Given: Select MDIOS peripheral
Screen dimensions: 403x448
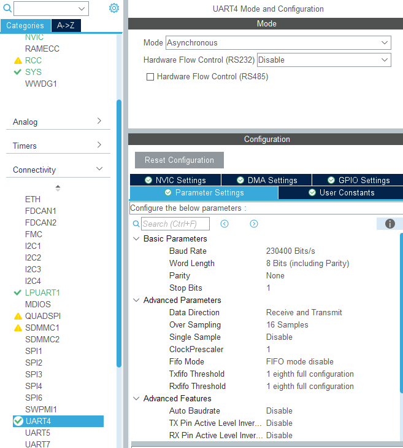Looking at the screenshot, I should [38, 305].
